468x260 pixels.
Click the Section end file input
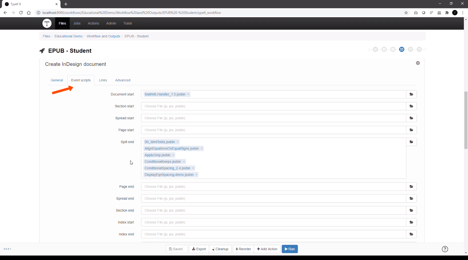(273, 210)
